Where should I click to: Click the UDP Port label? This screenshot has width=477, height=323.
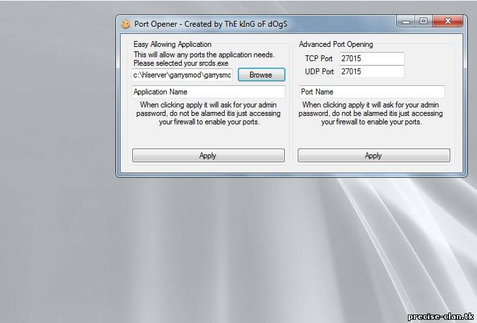click(x=319, y=72)
